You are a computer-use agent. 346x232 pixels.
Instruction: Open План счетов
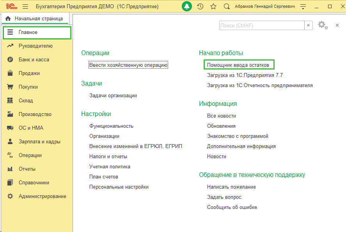click(x=104, y=177)
